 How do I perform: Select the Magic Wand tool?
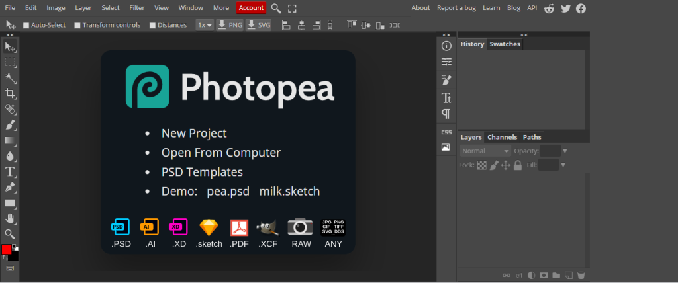(x=10, y=78)
